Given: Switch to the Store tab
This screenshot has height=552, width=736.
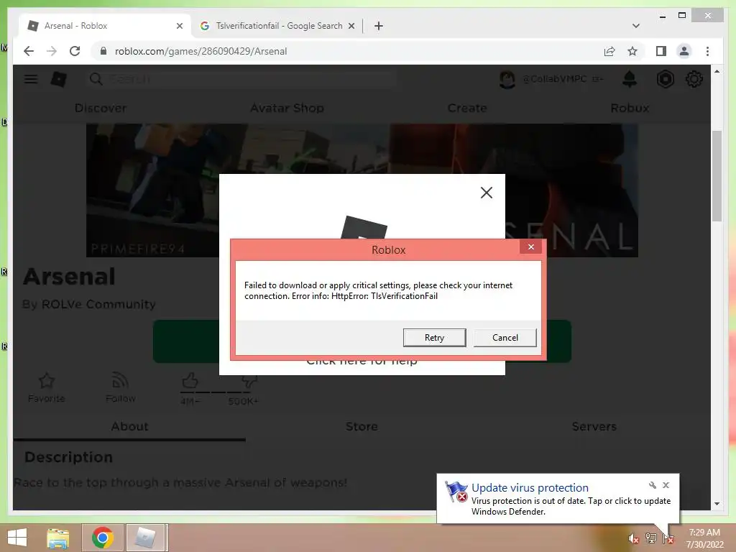Looking at the screenshot, I should pyautogui.click(x=362, y=426).
